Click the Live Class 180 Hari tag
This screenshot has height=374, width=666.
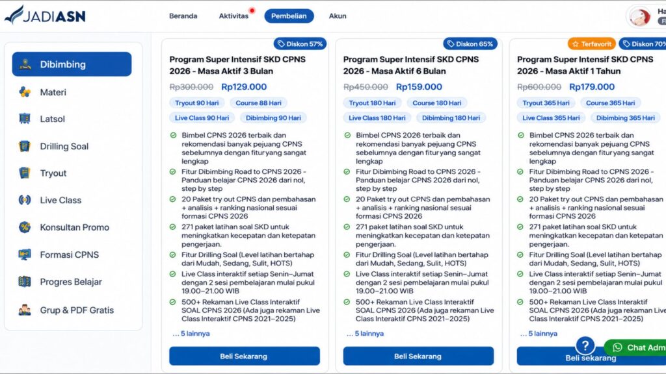pos(377,118)
